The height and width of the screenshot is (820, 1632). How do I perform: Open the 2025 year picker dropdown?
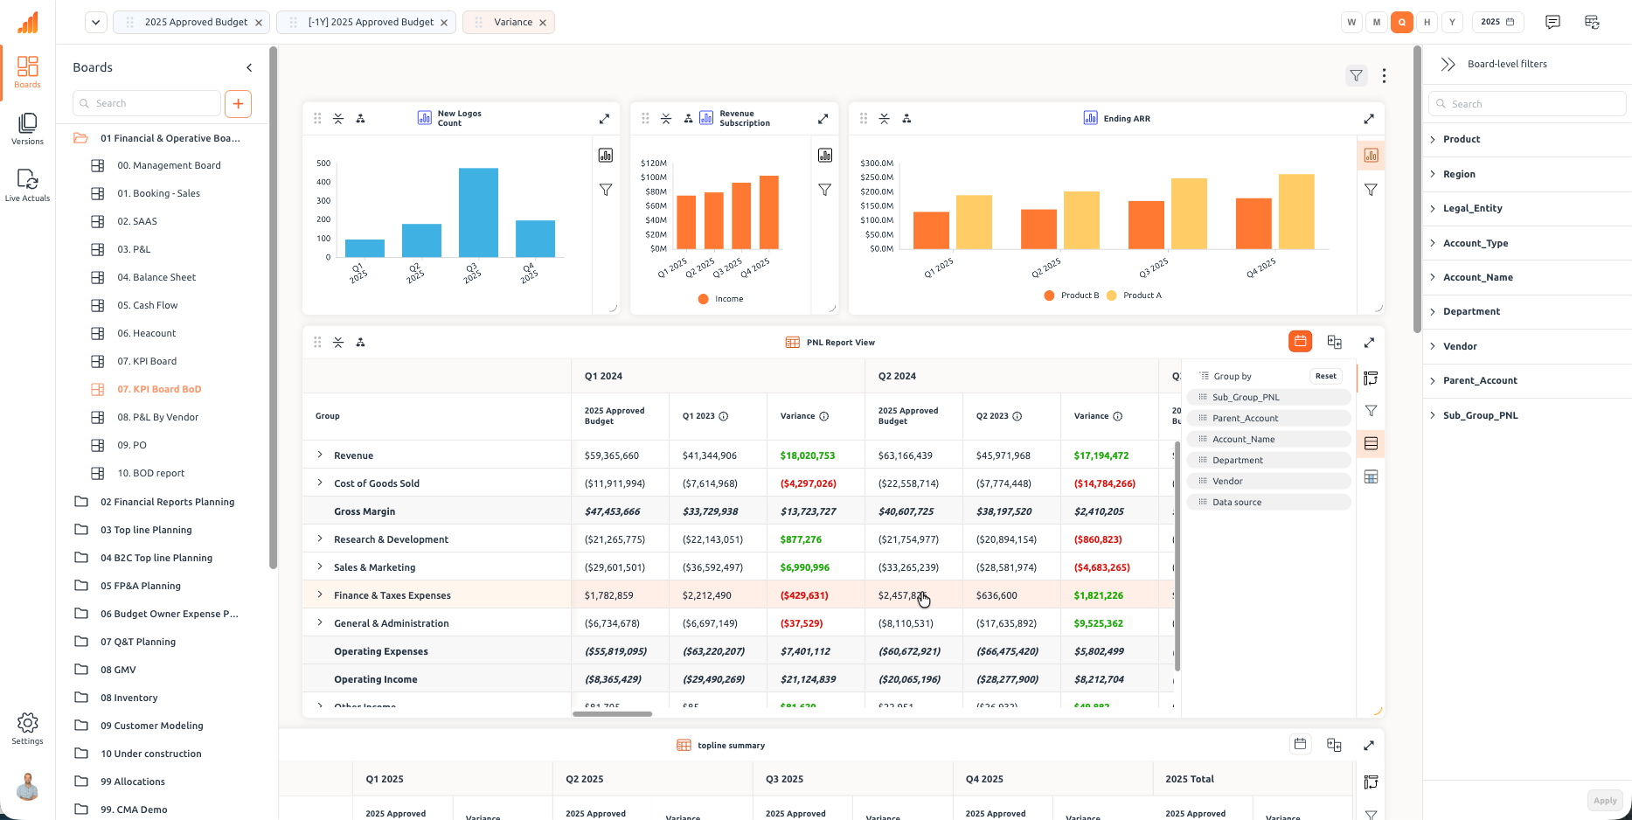[1498, 22]
